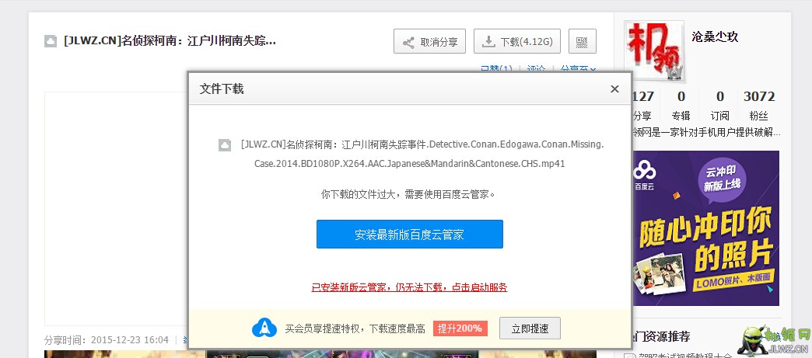Click the page title [JLWZ.CN]名侦探柯南

[x=170, y=41]
